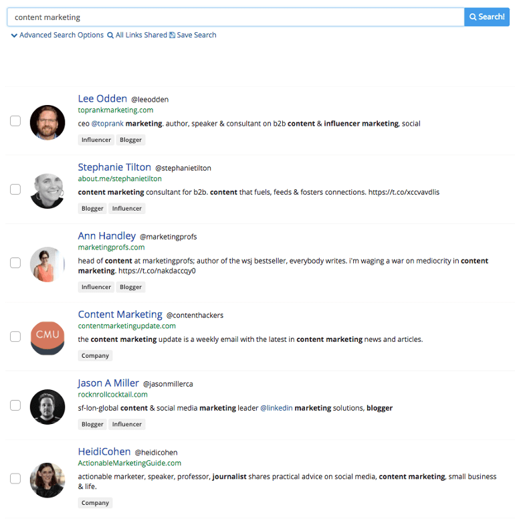Open the toprankmarketing.com link
Image resolution: width=515 pixels, height=519 pixels.
(x=116, y=110)
